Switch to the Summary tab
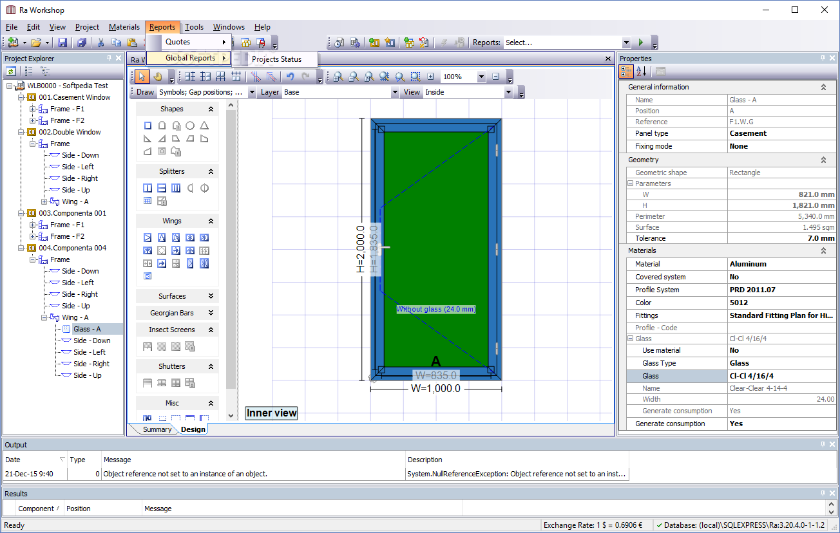Image resolution: width=840 pixels, height=533 pixels. pyautogui.click(x=157, y=429)
